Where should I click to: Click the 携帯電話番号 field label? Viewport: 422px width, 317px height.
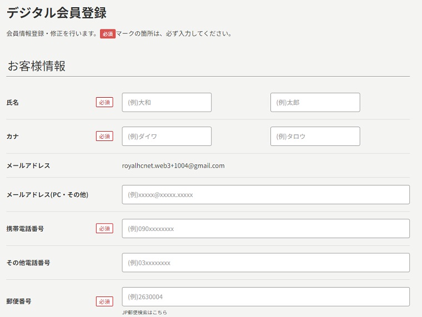coord(25,228)
